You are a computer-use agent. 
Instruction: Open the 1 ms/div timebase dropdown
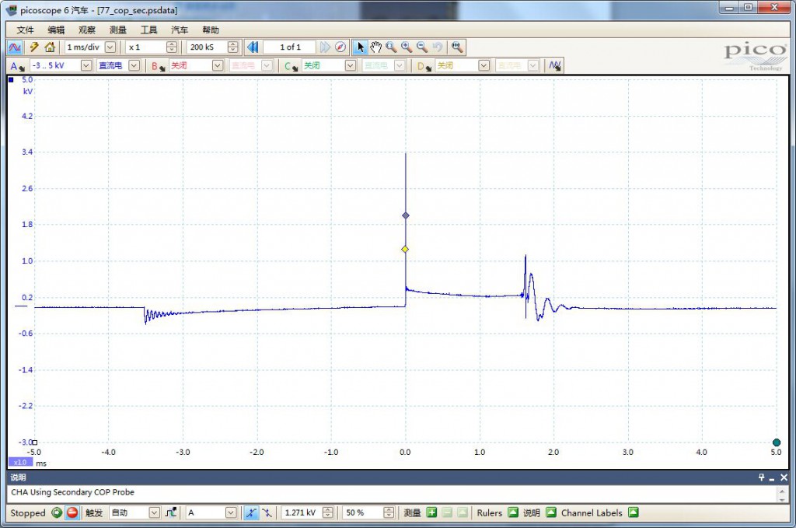click(x=110, y=47)
